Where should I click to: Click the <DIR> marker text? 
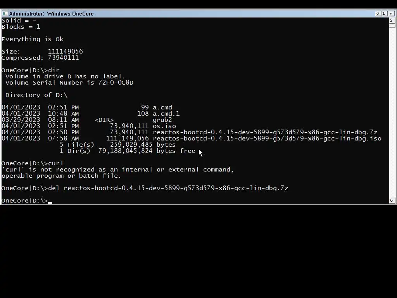point(104,120)
